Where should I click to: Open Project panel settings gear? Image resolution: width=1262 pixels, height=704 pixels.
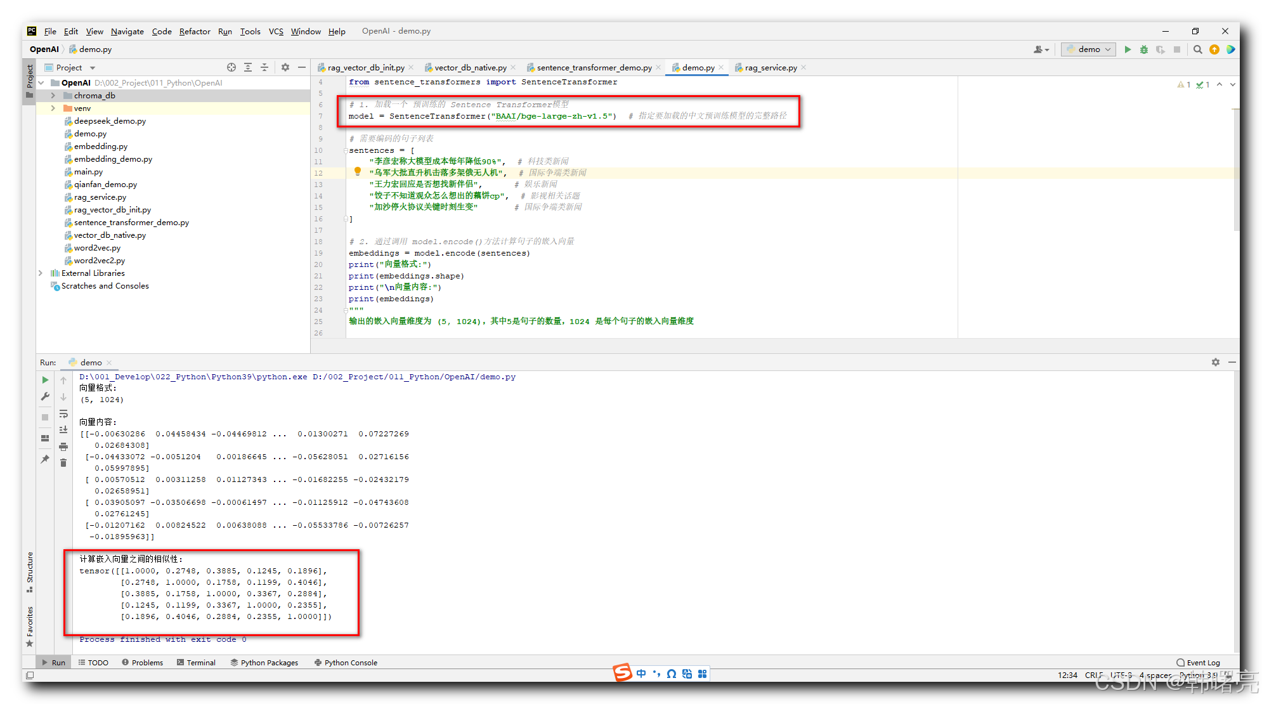(285, 67)
